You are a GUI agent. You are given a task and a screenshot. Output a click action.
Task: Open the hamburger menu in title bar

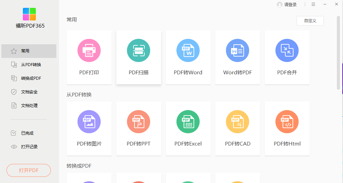click(313, 4)
